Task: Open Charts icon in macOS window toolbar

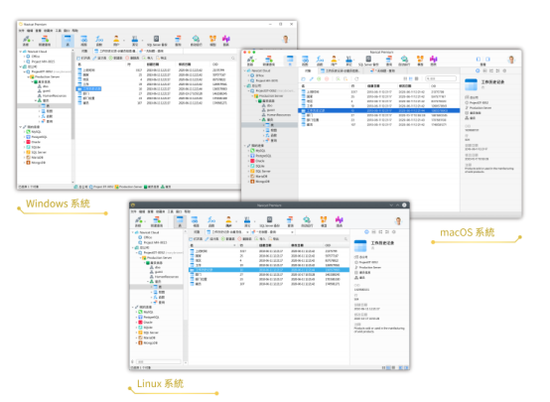Action: [x=434, y=60]
